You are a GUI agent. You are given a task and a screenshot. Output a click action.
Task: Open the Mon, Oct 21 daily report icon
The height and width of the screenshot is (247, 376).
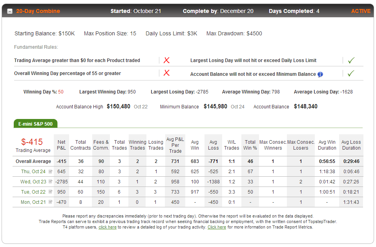click(x=50, y=202)
